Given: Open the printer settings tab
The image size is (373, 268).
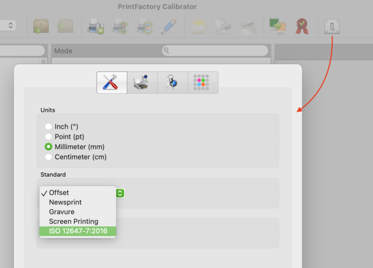Looking at the screenshot, I should (x=142, y=83).
